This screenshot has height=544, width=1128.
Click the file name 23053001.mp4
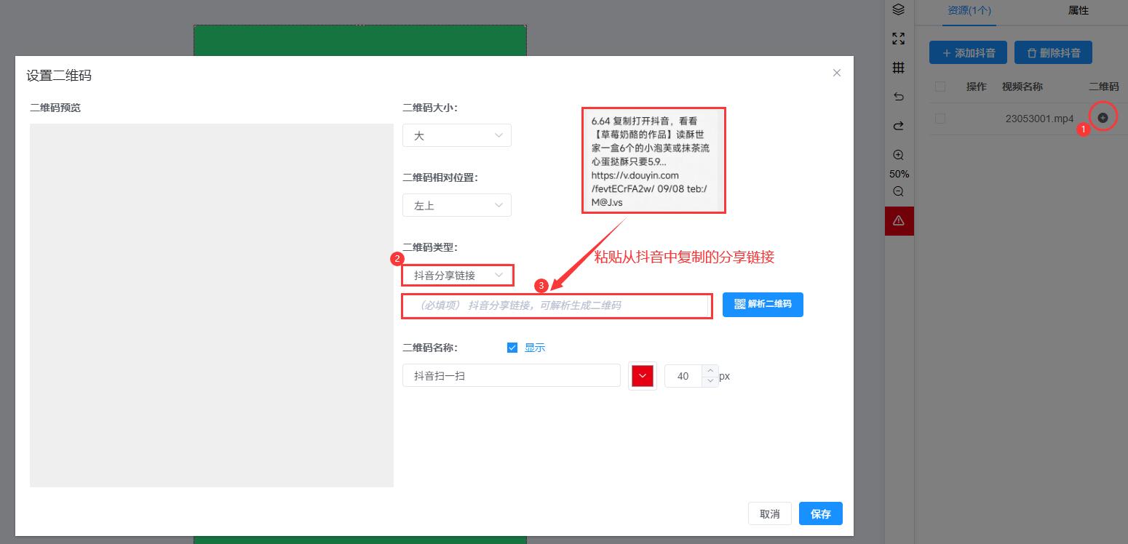[x=1039, y=119]
